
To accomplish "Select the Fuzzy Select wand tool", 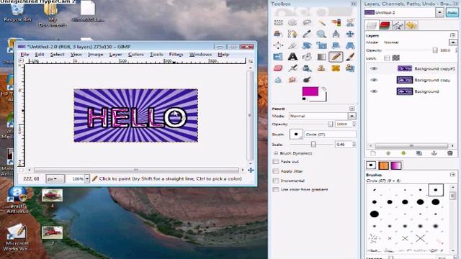I will (321, 22).
